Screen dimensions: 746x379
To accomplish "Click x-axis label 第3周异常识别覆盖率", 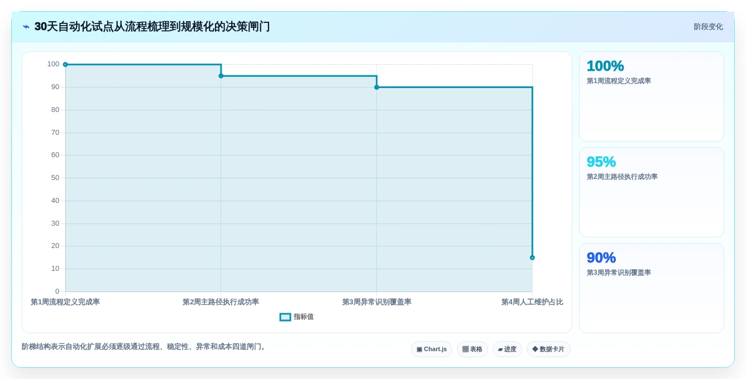I will (377, 302).
